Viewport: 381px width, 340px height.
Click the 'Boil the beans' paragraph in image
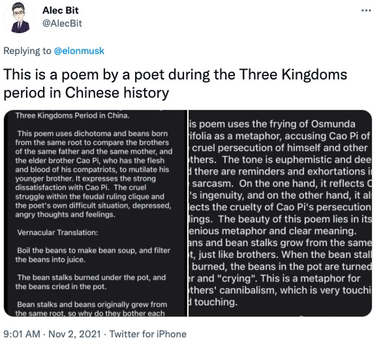click(x=93, y=255)
